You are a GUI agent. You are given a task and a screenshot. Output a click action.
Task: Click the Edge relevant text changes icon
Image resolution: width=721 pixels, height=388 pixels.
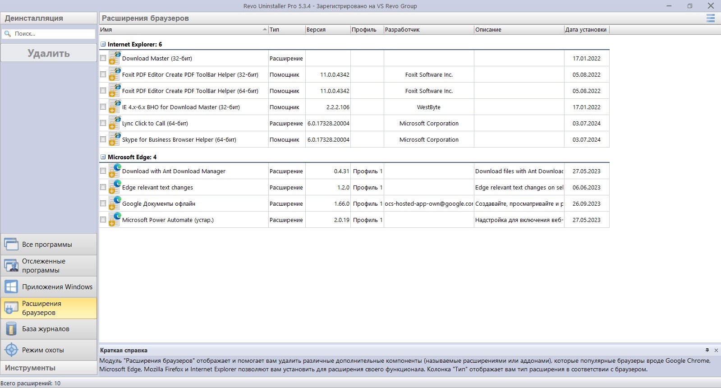(x=115, y=187)
